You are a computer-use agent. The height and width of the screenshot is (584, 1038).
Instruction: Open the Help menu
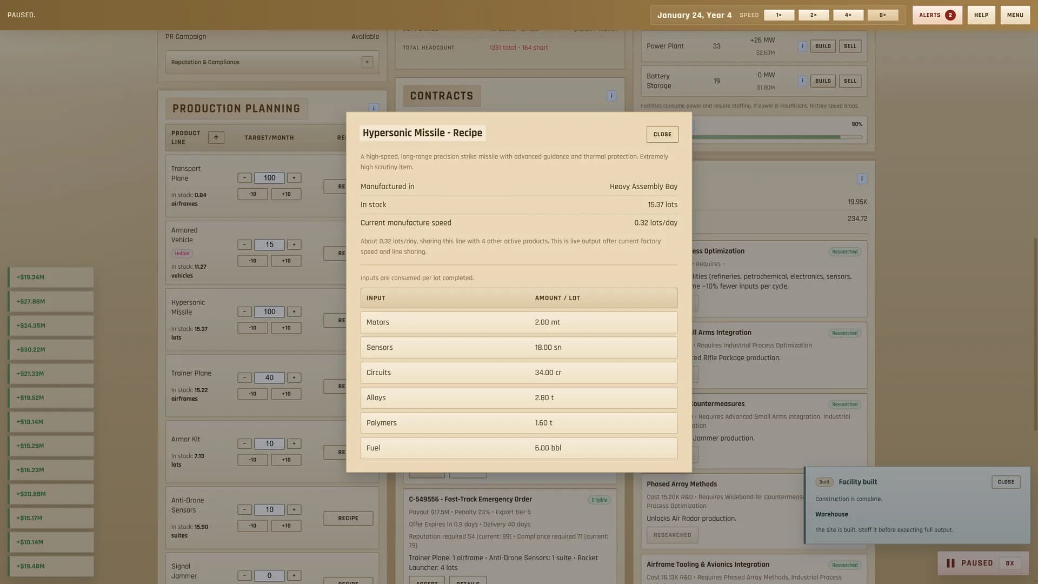981,15
